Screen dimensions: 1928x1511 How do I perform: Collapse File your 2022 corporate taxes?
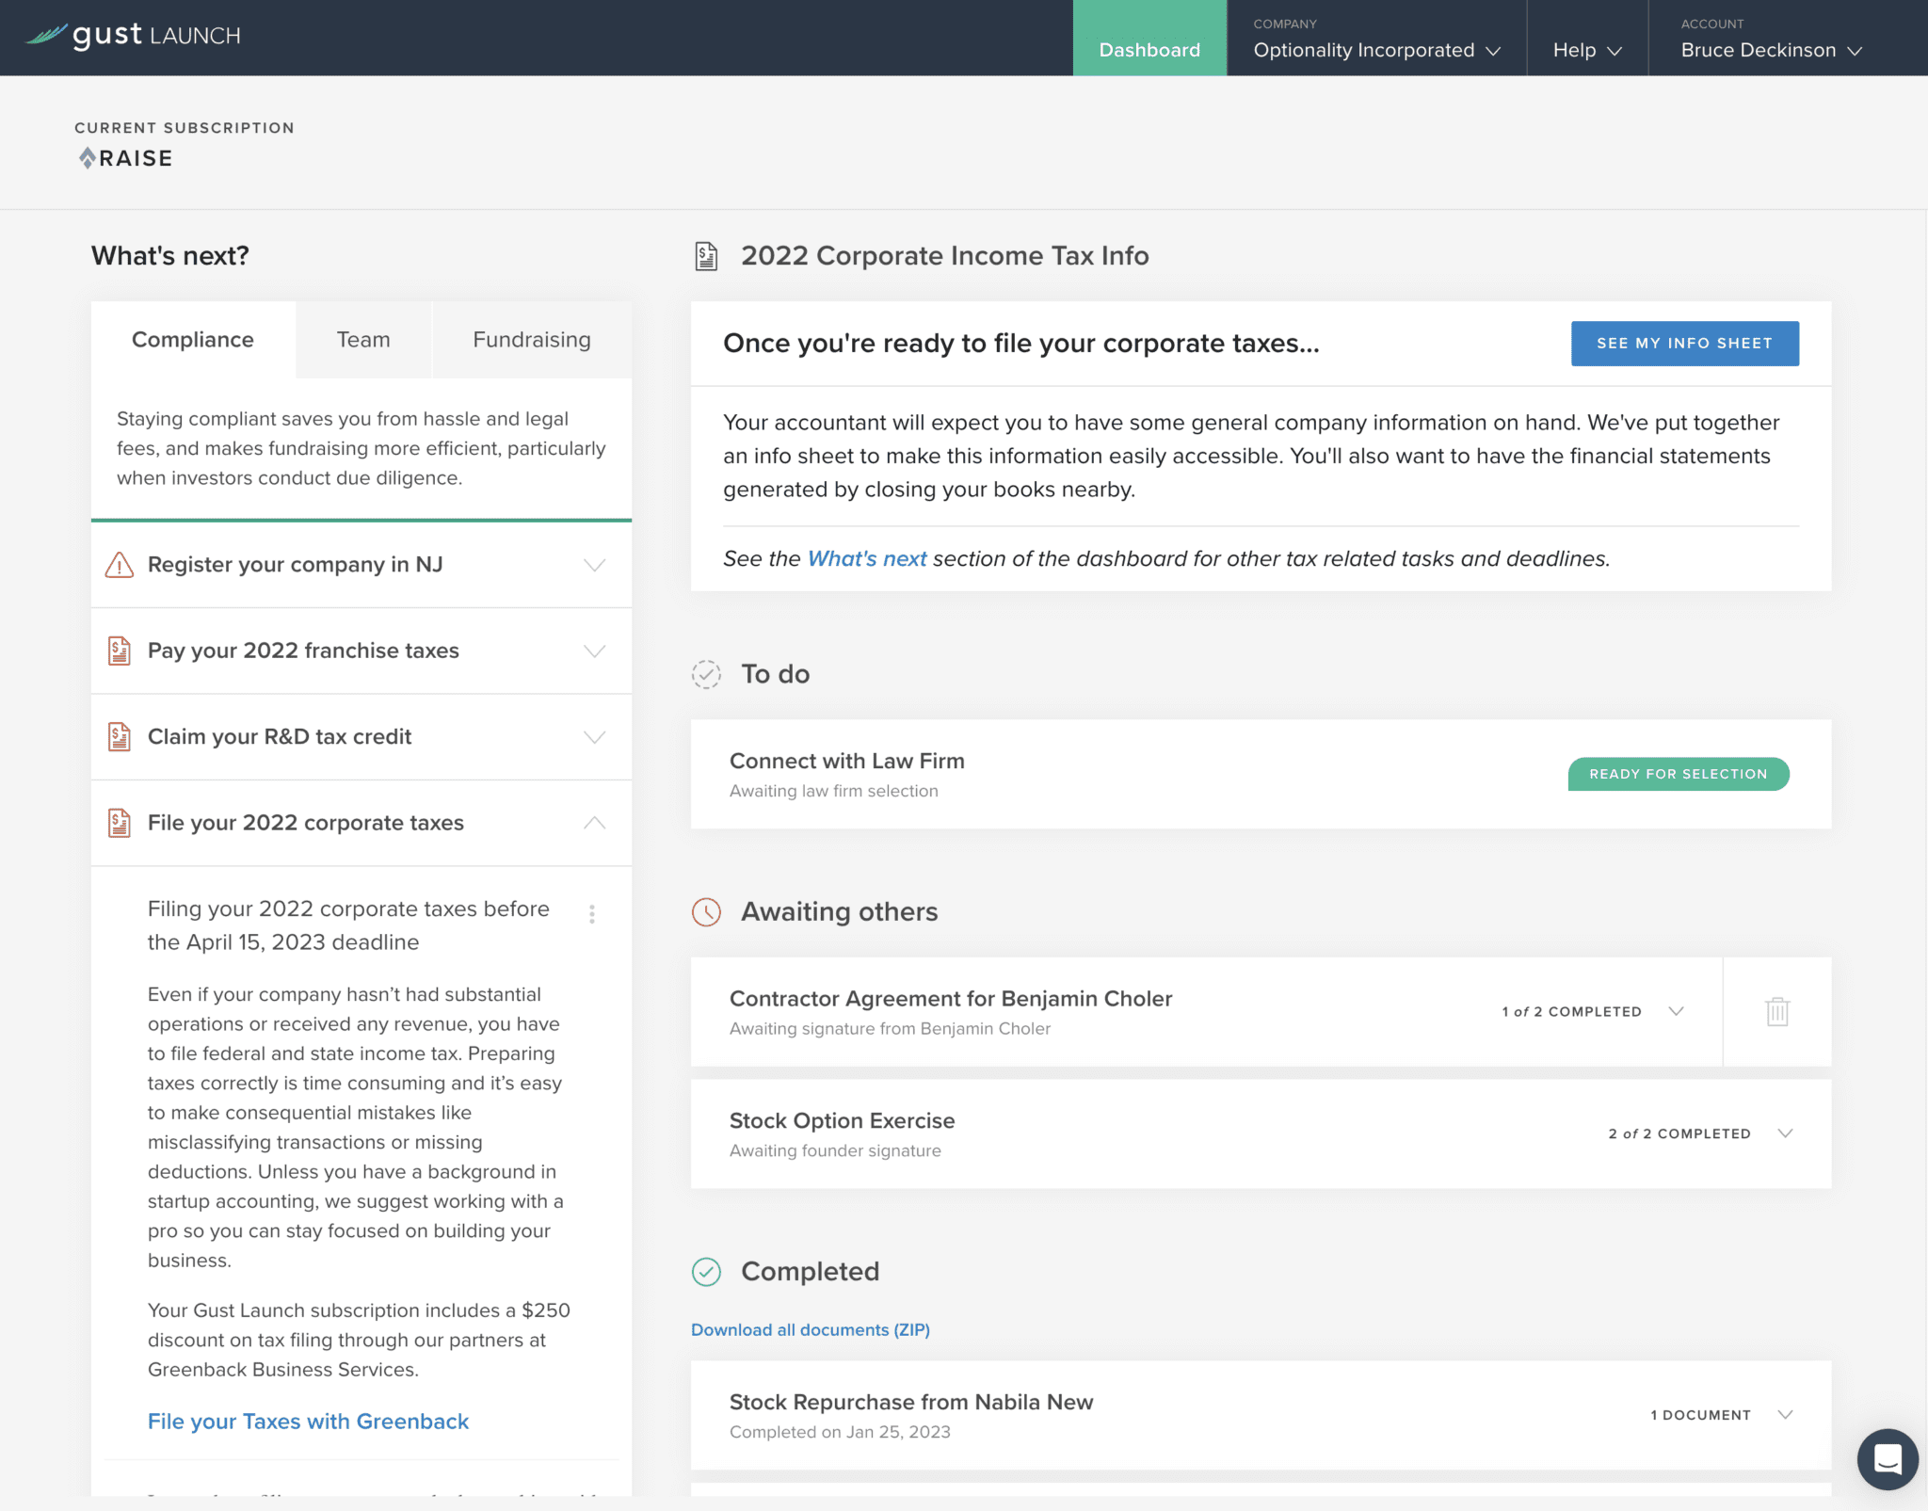click(594, 823)
